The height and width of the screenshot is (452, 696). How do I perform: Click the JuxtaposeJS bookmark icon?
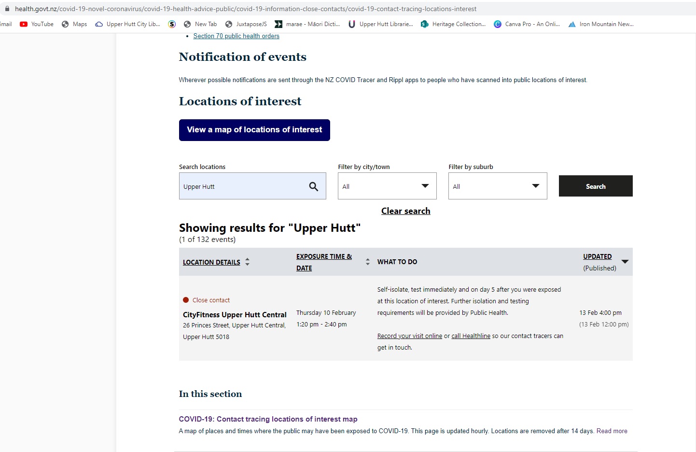[x=229, y=24]
